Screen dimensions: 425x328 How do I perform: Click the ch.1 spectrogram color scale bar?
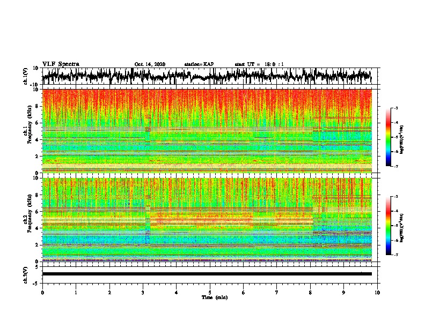click(388, 137)
